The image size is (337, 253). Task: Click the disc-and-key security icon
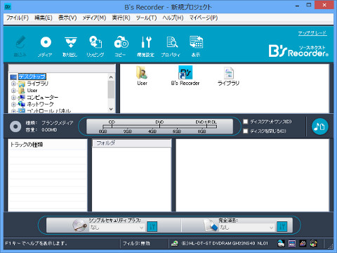click(79, 226)
